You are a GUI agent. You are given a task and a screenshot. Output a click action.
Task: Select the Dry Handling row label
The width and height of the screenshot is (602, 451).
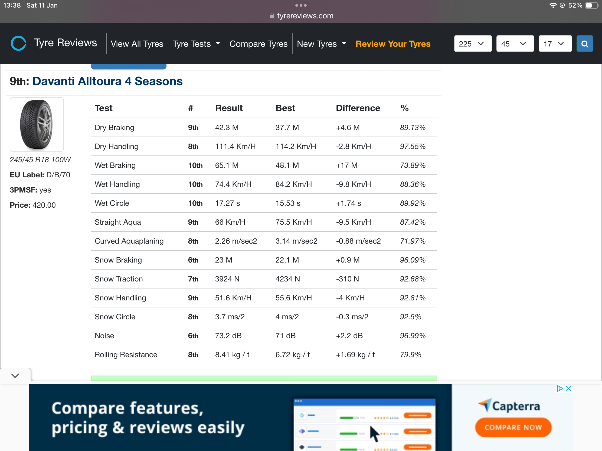point(116,147)
